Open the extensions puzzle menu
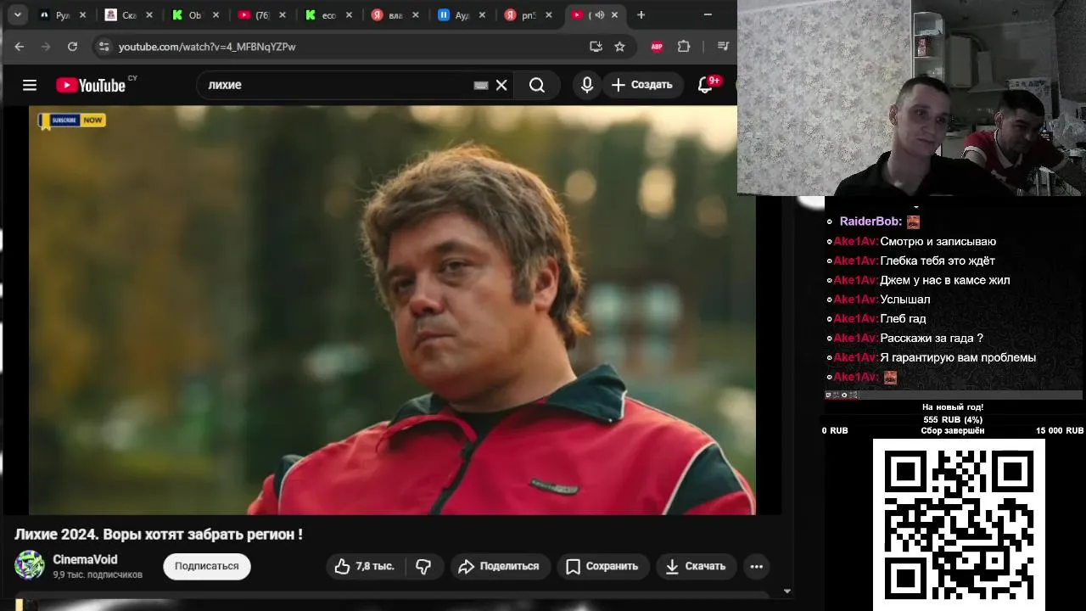Image resolution: width=1086 pixels, height=611 pixels. [x=684, y=47]
